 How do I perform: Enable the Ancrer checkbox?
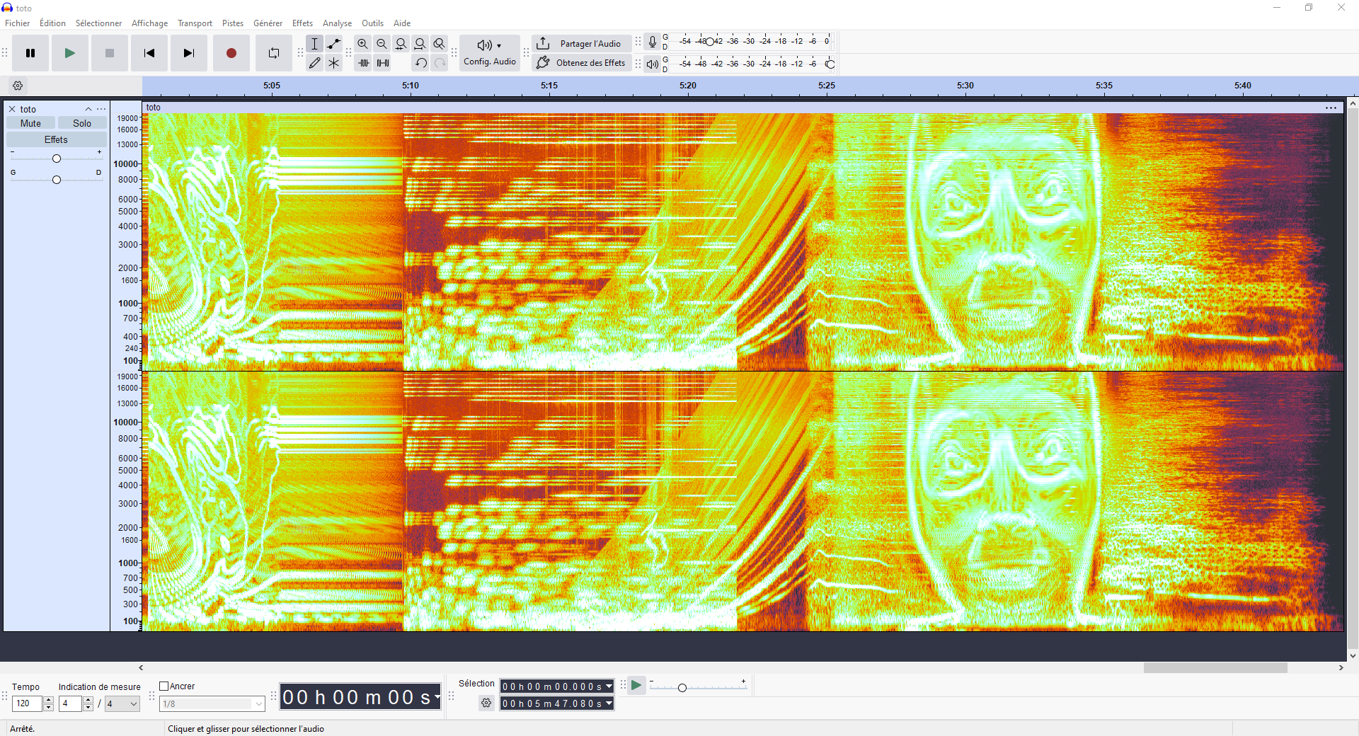tap(164, 686)
